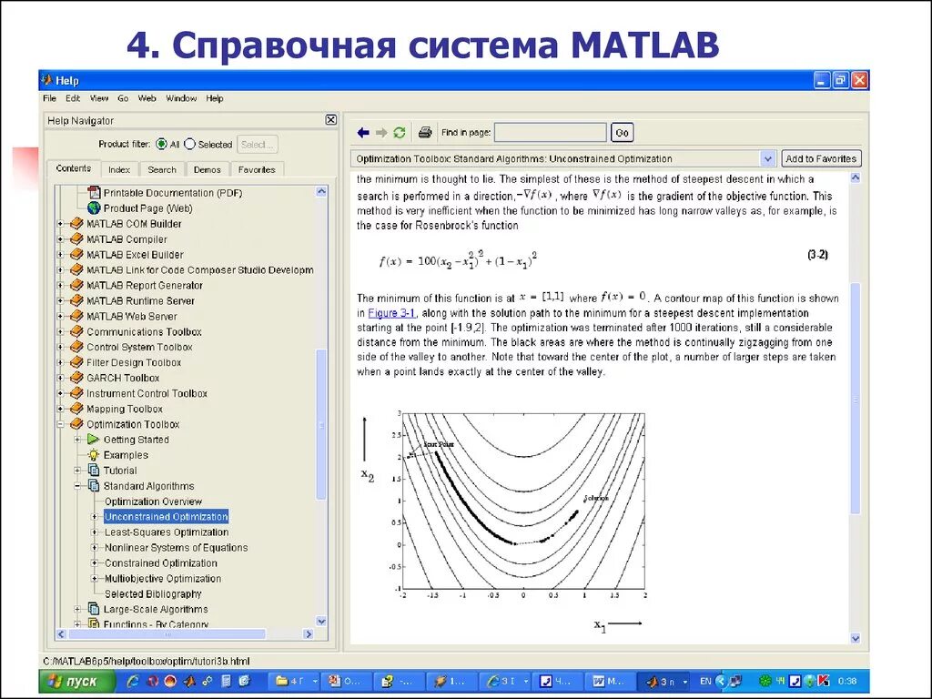Click the MATLAB Report Generator book icon
The height and width of the screenshot is (699, 932).
click(x=76, y=285)
